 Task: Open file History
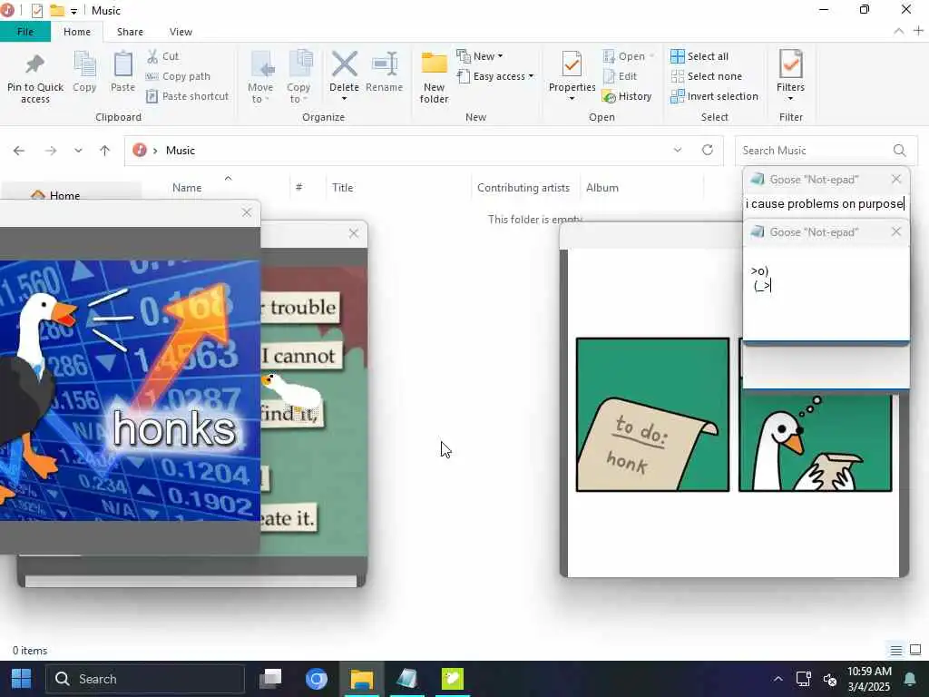pos(627,96)
